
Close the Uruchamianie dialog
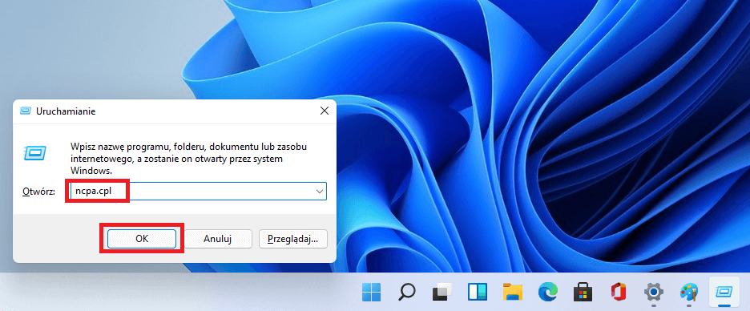tap(325, 111)
